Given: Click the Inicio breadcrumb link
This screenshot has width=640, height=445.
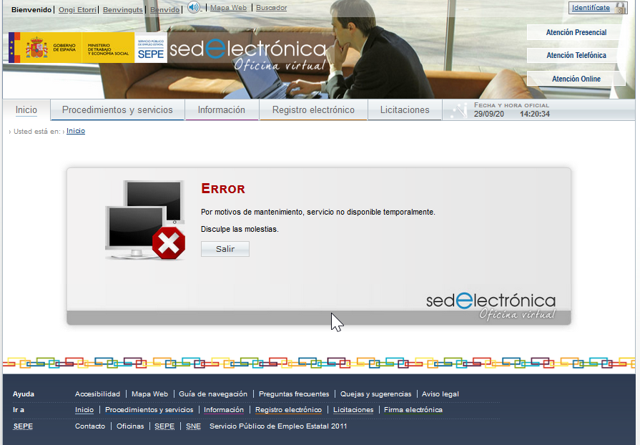Looking at the screenshot, I should pyautogui.click(x=76, y=131).
